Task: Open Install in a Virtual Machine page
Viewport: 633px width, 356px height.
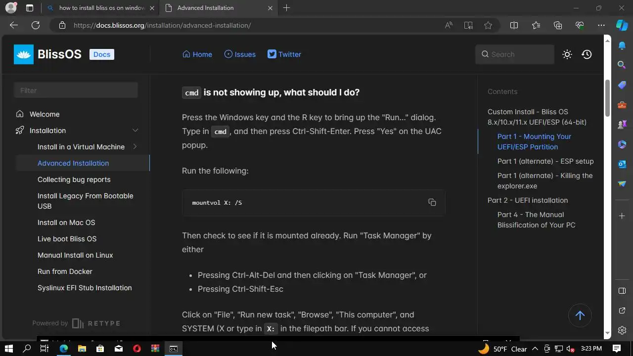Action: coord(81,147)
